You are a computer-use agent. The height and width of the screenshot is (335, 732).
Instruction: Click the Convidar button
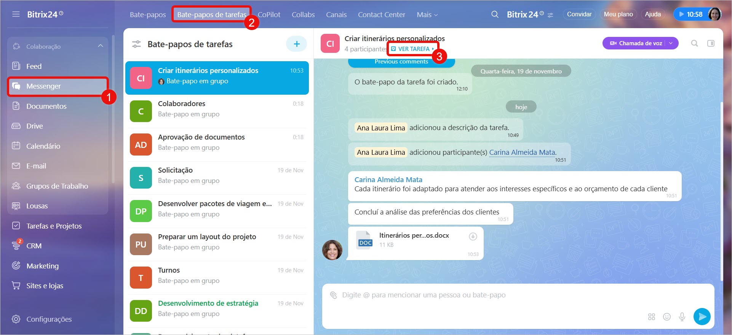coord(579,14)
